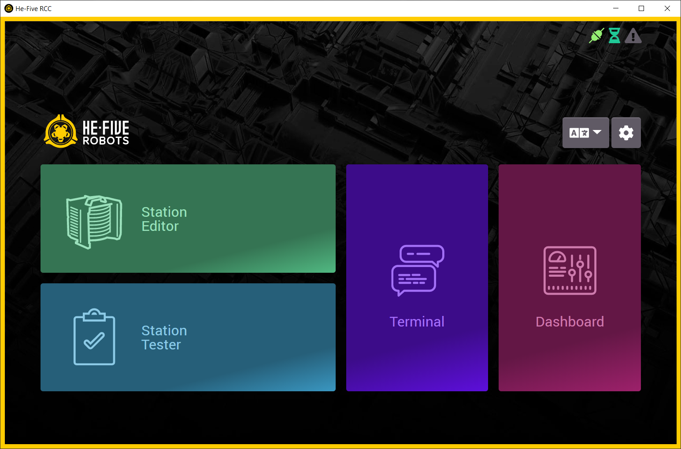
Task: Go to the Dashboard text label
Action: pos(570,322)
